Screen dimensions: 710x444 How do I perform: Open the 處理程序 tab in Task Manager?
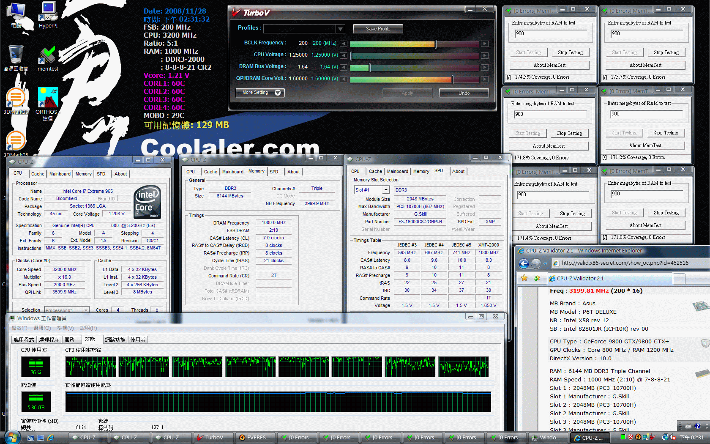tap(49, 340)
